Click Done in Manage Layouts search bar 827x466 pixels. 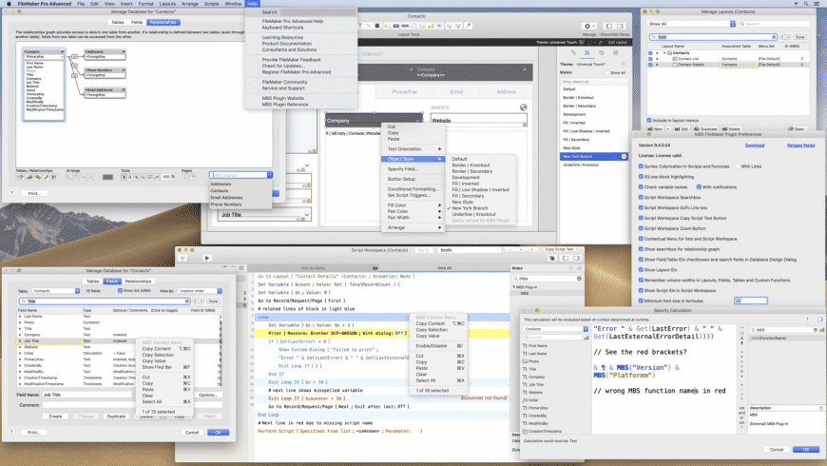click(x=800, y=37)
